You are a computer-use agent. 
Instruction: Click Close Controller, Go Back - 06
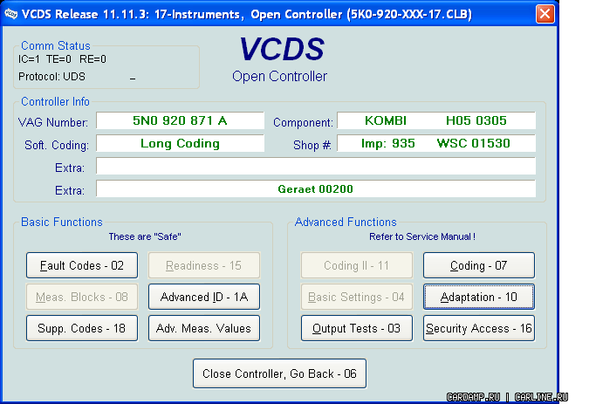[279, 373]
